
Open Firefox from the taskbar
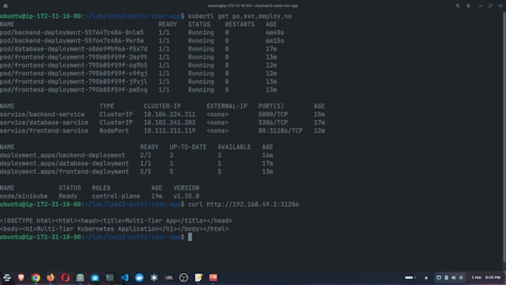[51, 278]
